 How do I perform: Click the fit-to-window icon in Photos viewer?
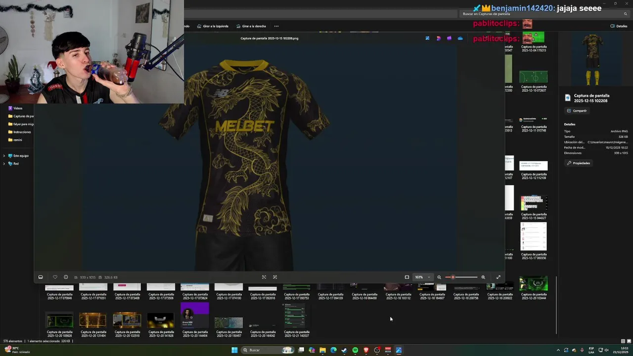click(264, 277)
